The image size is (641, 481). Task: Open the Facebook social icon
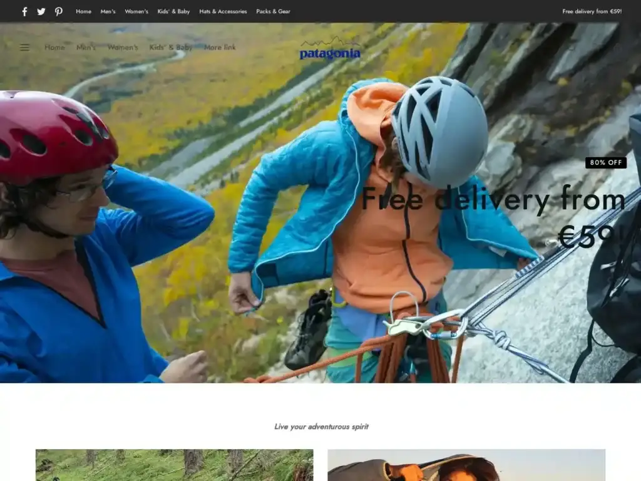click(x=24, y=11)
